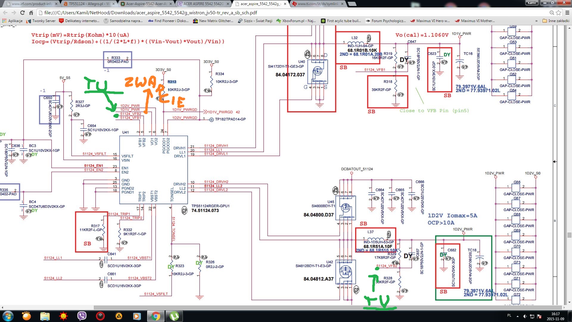Image resolution: width=572 pixels, height=322 pixels.
Task: Open media player icon in taskbar
Action: tap(137, 316)
